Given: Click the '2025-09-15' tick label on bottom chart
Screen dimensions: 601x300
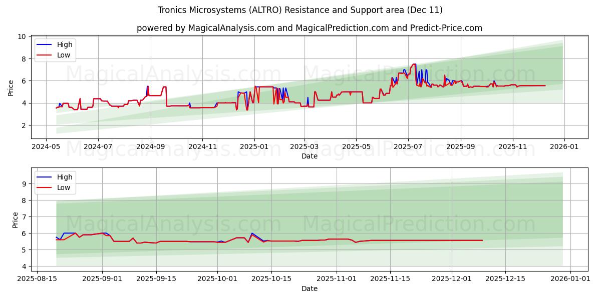Looking at the screenshot, I should point(157,280).
